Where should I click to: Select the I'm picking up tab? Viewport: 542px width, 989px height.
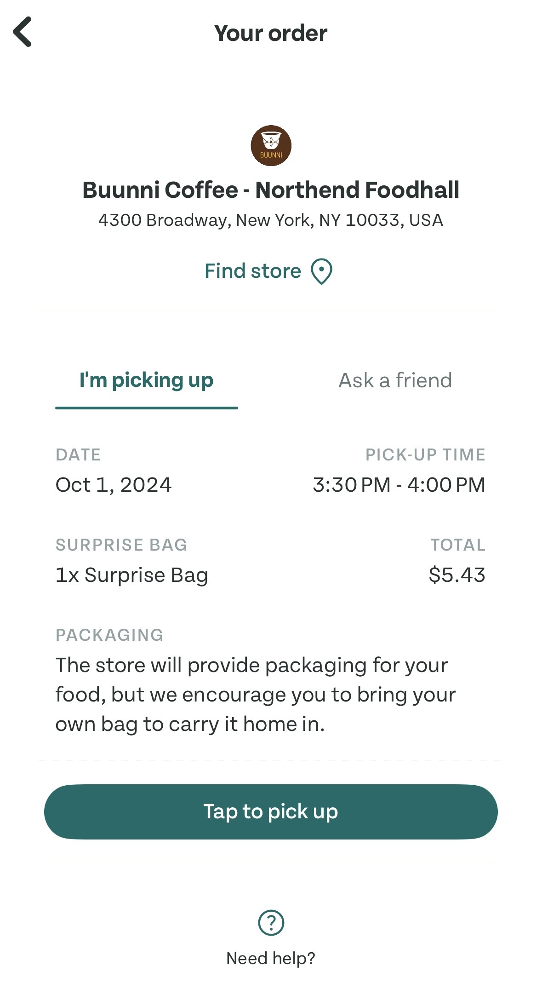tap(146, 380)
